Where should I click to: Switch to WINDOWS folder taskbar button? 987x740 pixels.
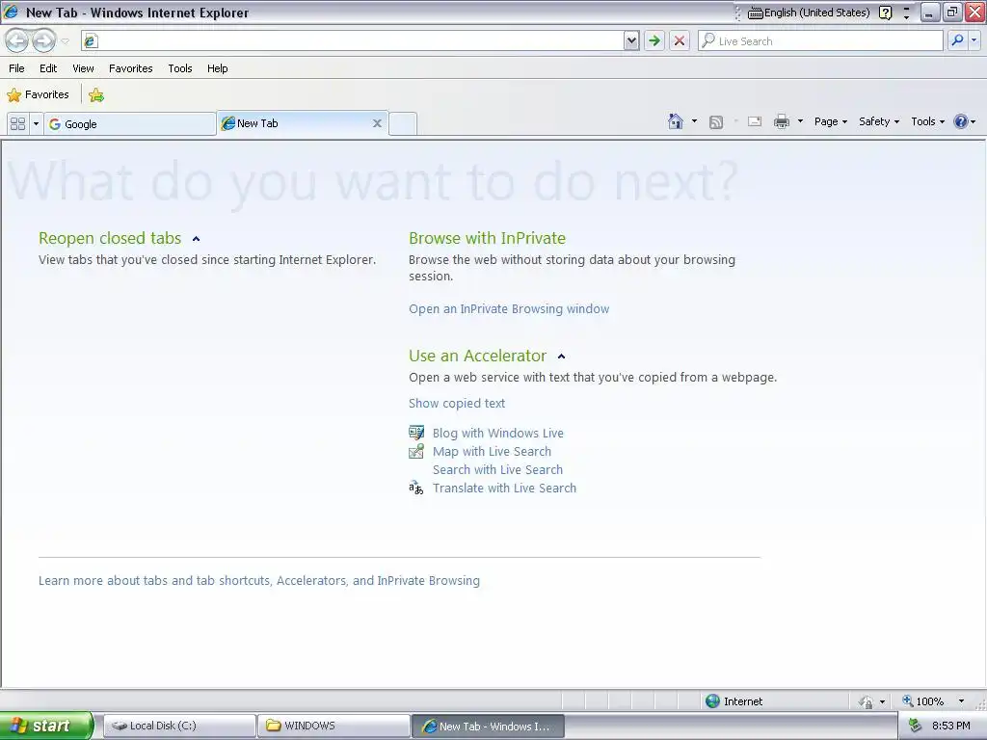tap(333, 726)
